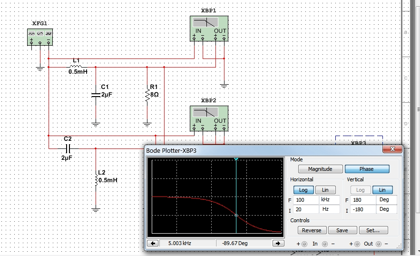Select resistor R1 8Ω symbol

pos(147,95)
